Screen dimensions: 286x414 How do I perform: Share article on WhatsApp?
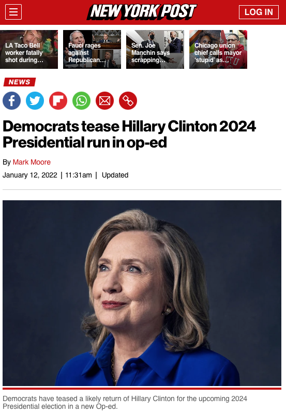82,100
